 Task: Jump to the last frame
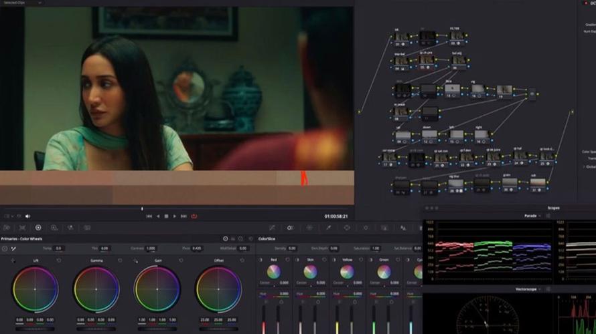click(183, 216)
